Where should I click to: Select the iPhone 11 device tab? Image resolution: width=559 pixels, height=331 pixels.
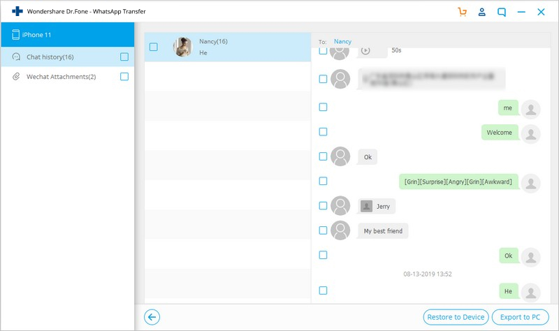point(67,34)
